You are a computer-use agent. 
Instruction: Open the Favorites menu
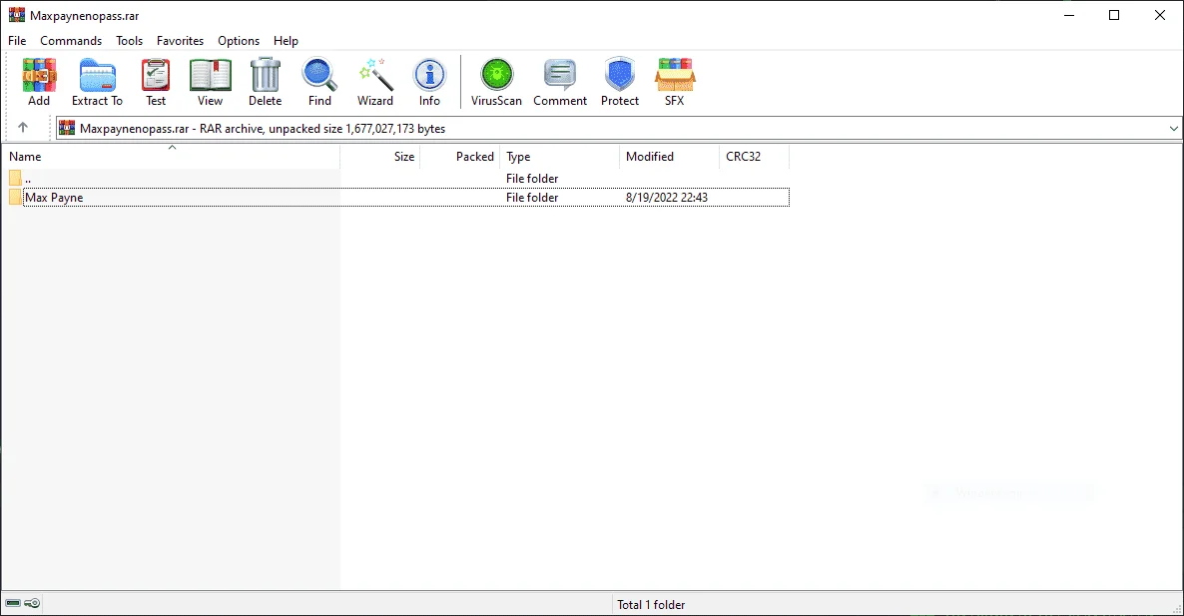[x=181, y=41]
